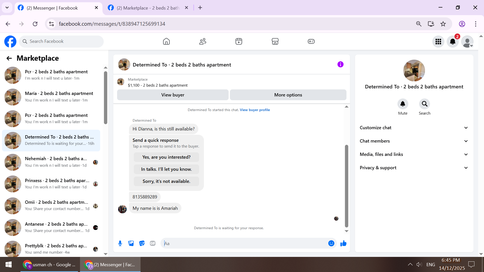Click the Facebook logo

[10, 42]
